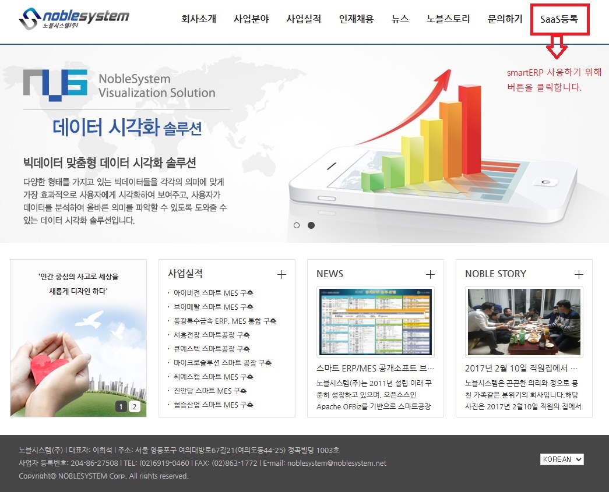Switch to slide 2 of the hands banner

(134, 407)
